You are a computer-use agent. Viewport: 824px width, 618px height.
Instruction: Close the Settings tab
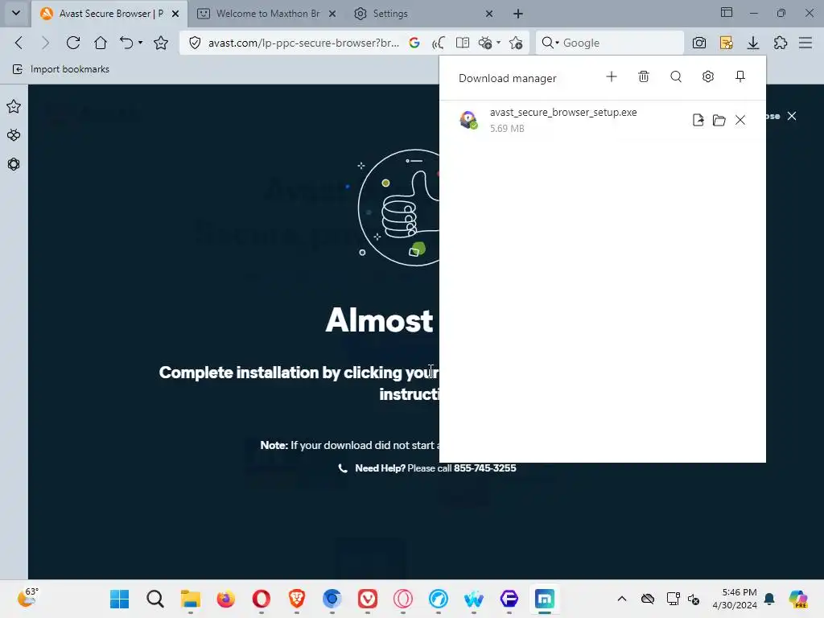coord(489,14)
